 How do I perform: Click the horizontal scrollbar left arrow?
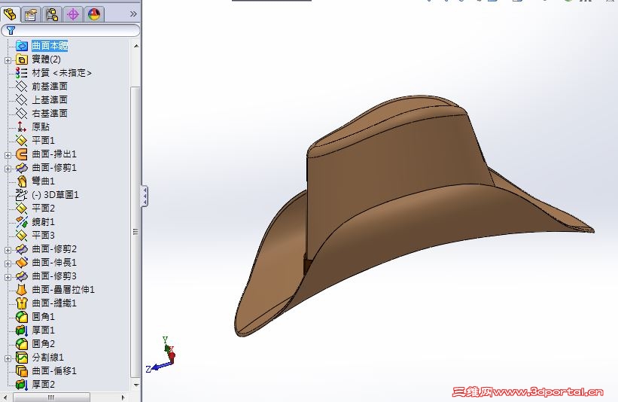click(x=5, y=397)
